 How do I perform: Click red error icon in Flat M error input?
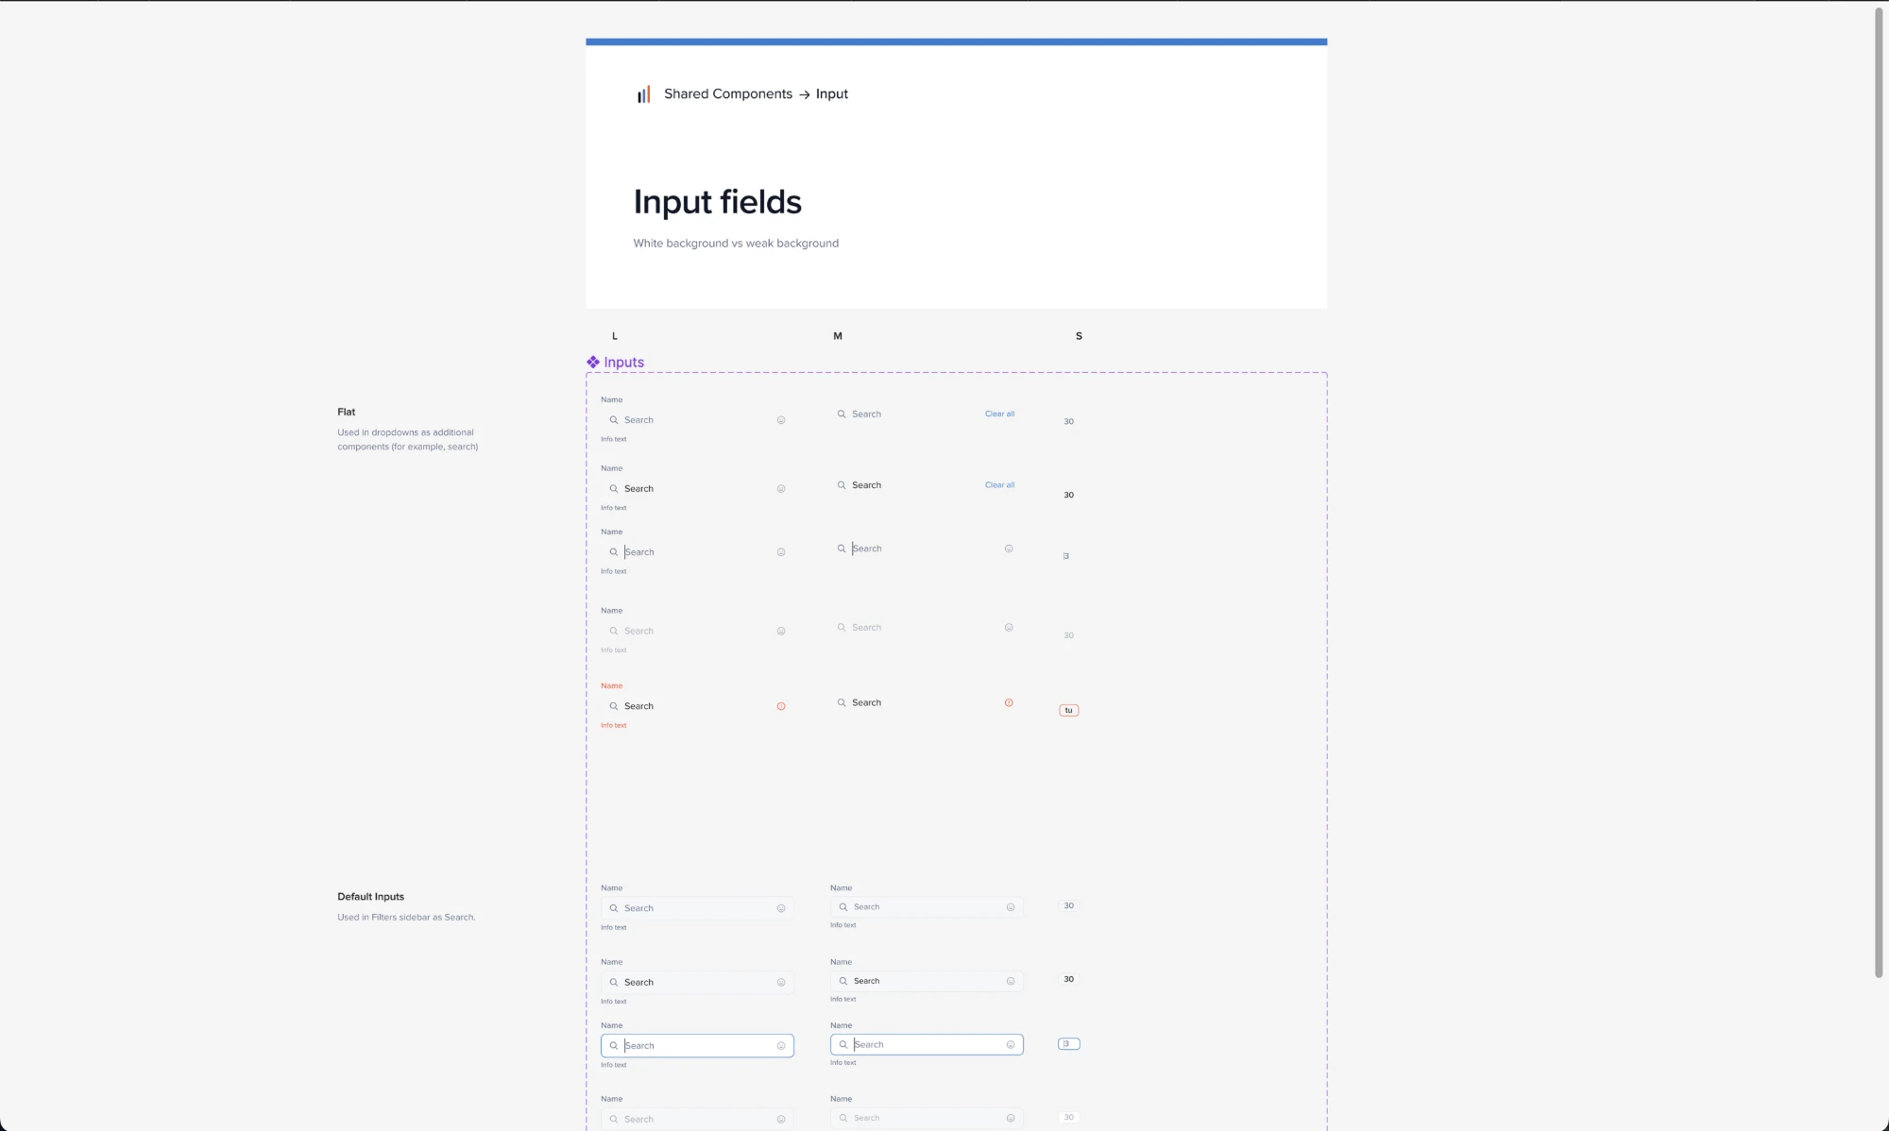coord(1009,702)
